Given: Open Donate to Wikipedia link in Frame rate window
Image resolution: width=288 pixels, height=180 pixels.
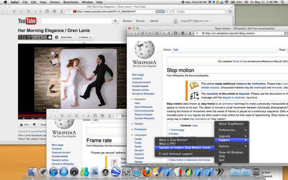Looking at the screenshot, I should (x=63, y=164).
